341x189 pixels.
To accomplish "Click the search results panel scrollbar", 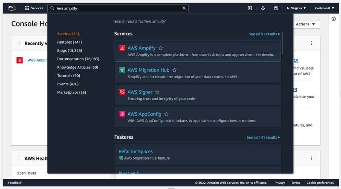I will (x=282, y=43).
